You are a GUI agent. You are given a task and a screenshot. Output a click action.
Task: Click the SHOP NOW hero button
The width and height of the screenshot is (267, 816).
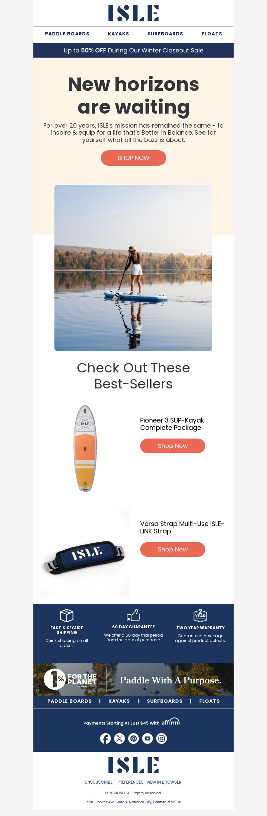133,158
